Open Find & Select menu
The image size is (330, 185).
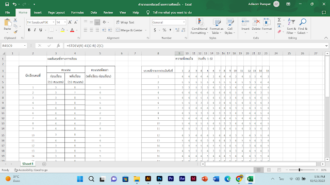click(x=303, y=26)
